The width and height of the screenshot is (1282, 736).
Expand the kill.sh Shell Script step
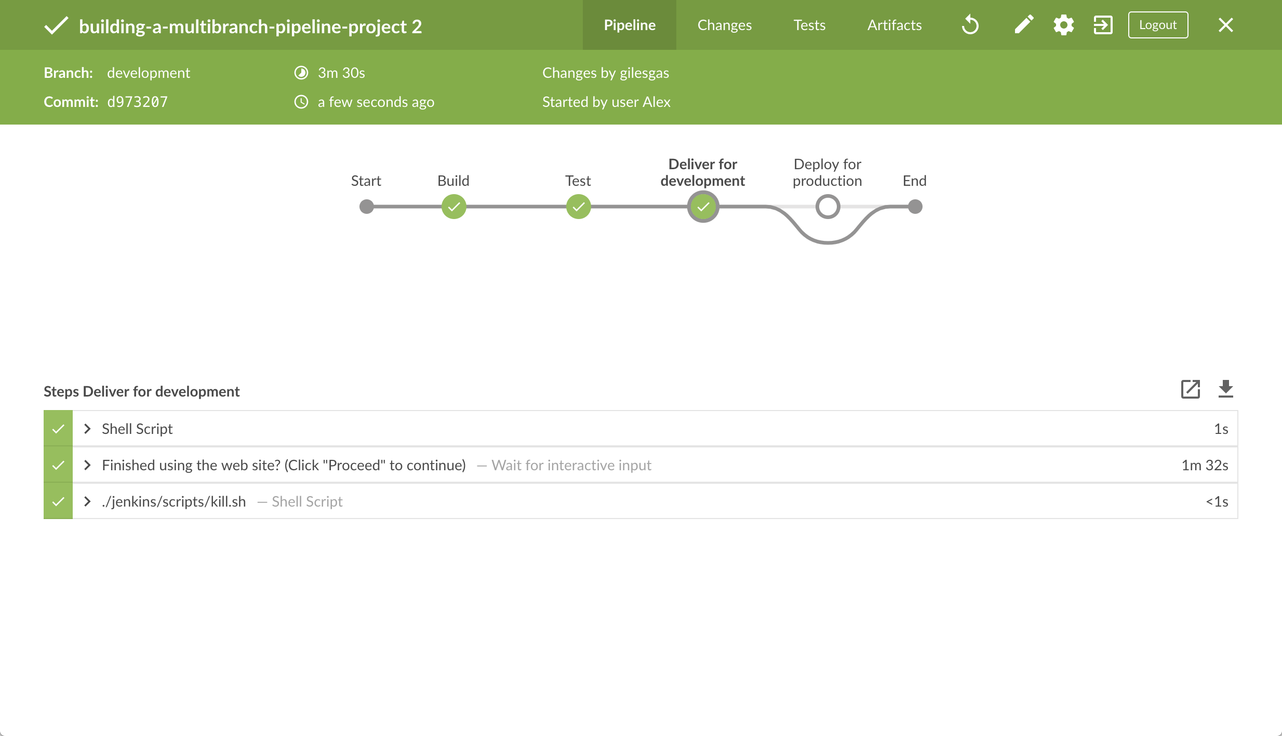(x=88, y=500)
